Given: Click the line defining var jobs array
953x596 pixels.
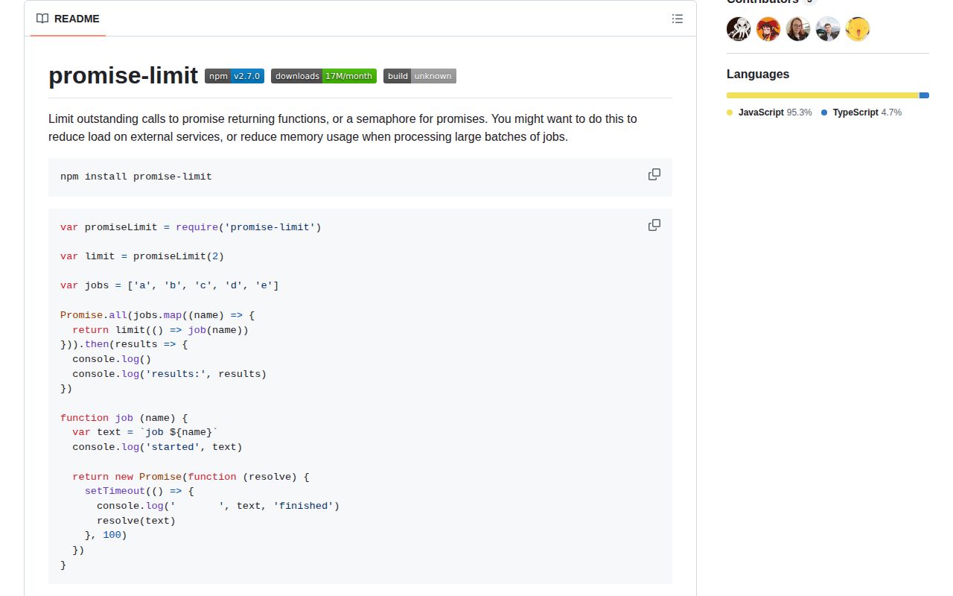Looking at the screenshot, I should (x=170, y=285).
